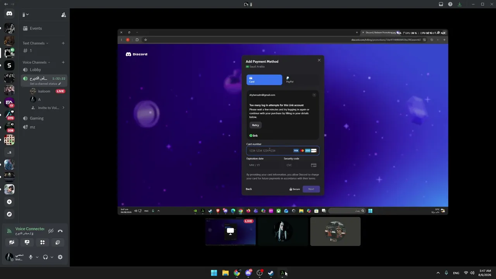Screen dimensions: 496x279
Task: Open the server with 338 badge
Action: click(9, 127)
